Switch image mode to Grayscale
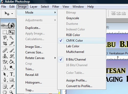The image size is (128, 94). (x=82, y=18)
